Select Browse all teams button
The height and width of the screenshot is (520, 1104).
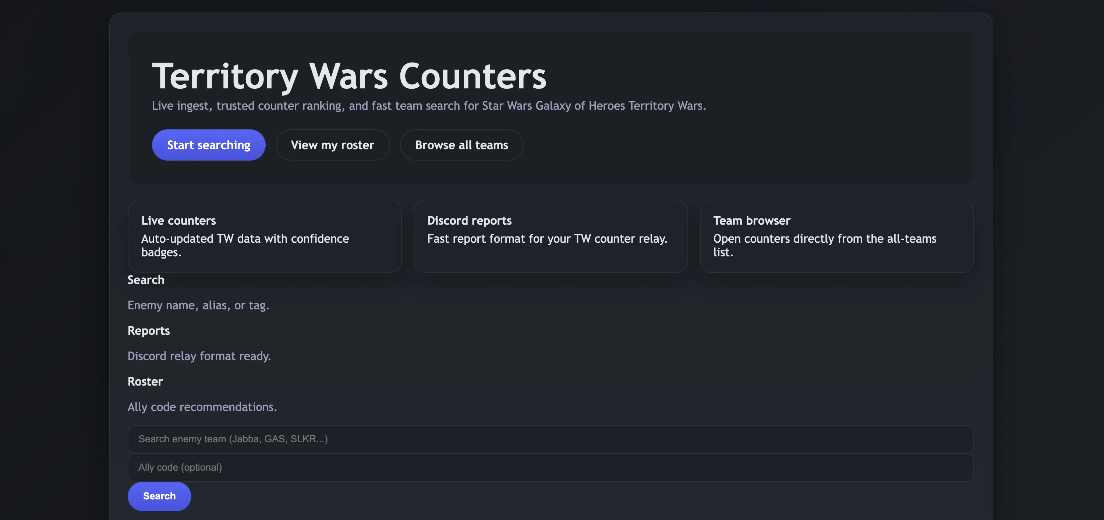click(x=461, y=145)
